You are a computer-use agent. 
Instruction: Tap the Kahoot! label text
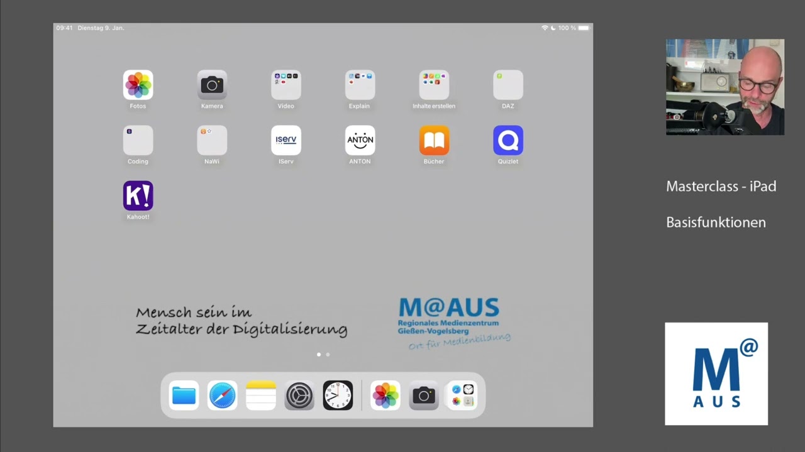pyautogui.click(x=138, y=217)
